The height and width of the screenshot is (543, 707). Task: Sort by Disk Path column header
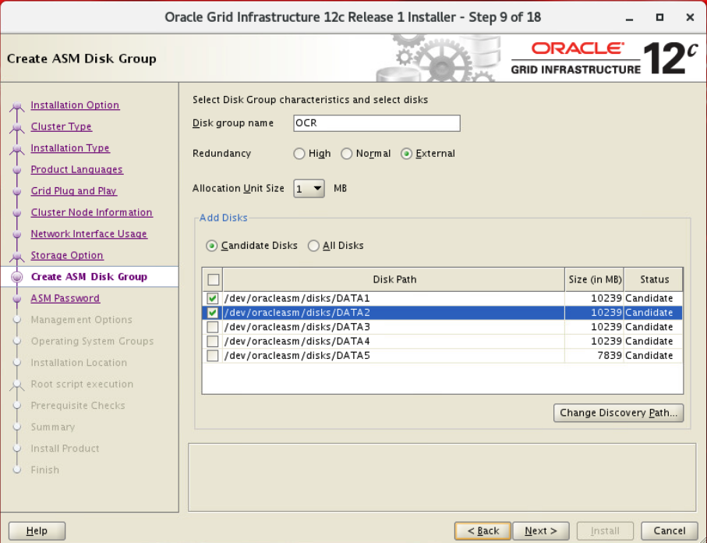(x=394, y=279)
